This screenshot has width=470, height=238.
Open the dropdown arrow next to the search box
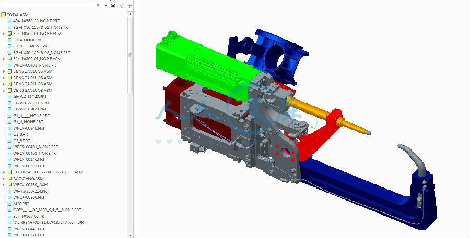tap(105, 6)
